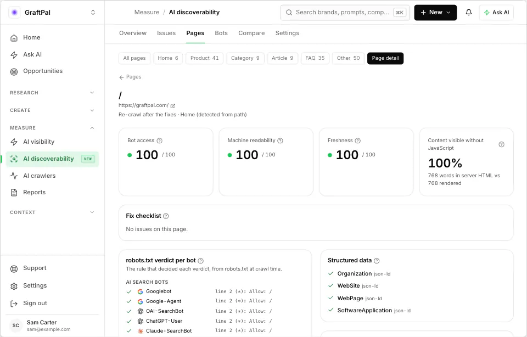Click the ChatGPT-User bot name
This screenshot has width=527, height=337.
164,321
